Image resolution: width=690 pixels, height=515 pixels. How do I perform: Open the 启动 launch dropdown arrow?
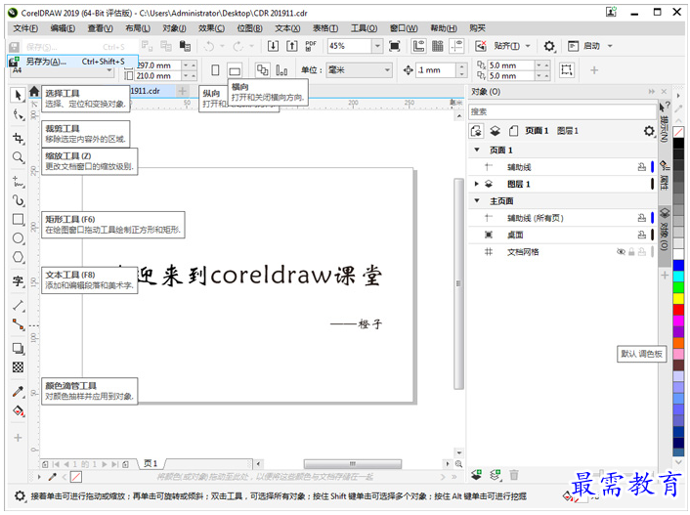610,46
